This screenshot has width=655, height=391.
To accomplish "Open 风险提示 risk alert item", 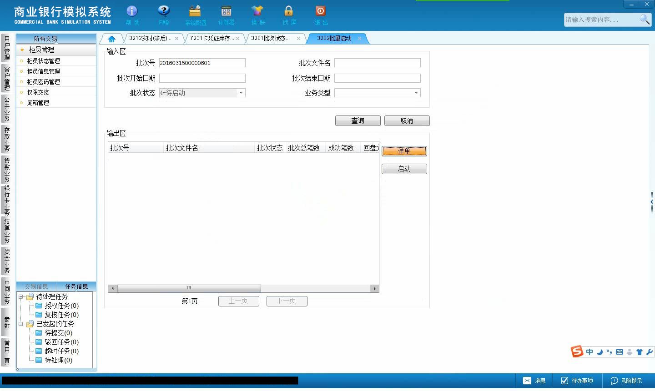I will [x=626, y=381].
